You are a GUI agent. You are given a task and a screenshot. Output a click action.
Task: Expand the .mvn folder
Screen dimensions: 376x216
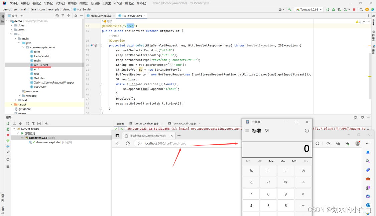coord(11,30)
